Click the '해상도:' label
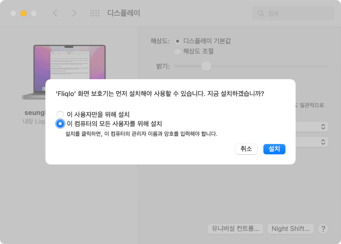Screen dimensions: 341x244 [160, 41]
